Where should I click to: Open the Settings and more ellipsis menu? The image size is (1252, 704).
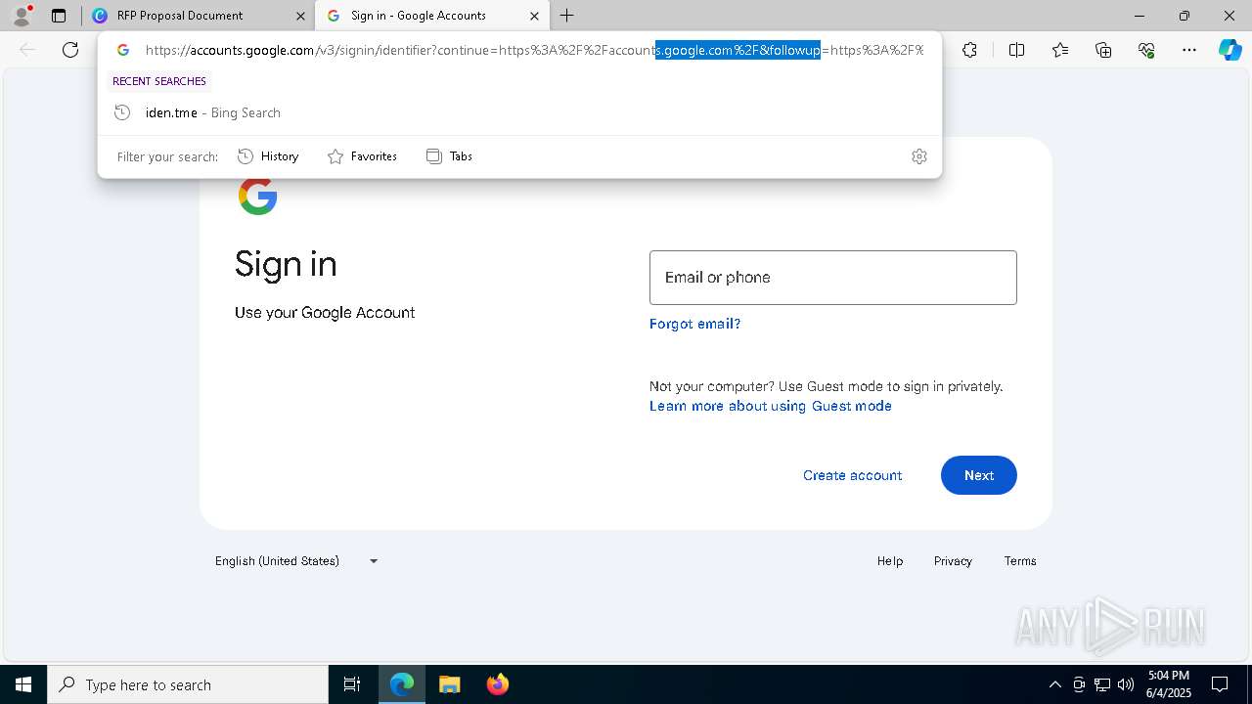pos(1189,50)
